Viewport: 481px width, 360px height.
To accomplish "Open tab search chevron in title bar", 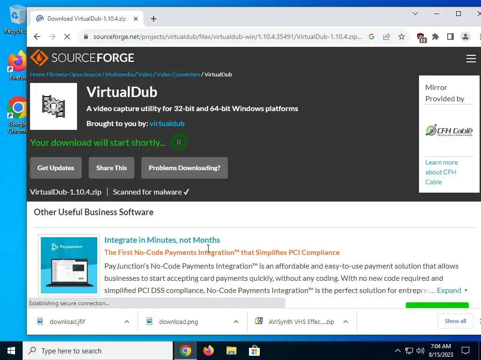I will (x=415, y=14).
